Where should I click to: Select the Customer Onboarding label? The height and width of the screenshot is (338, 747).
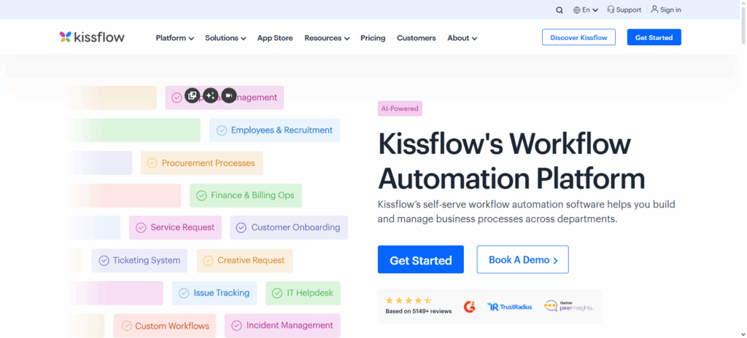(296, 227)
